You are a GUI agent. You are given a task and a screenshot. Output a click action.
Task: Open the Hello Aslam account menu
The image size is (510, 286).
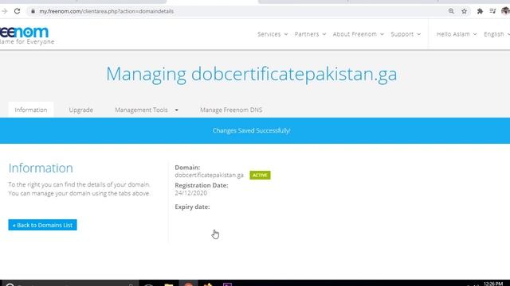pyautogui.click(x=457, y=34)
